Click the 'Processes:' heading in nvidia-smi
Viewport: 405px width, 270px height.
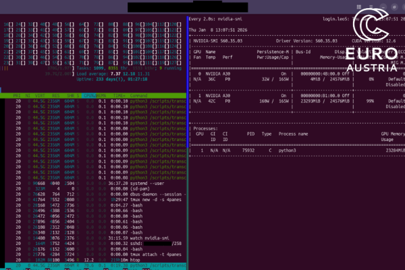coord(206,129)
